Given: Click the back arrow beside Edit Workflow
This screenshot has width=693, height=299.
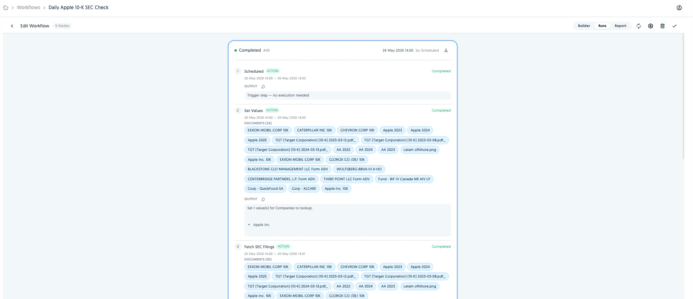Looking at the screenshot, I should 12,26.
